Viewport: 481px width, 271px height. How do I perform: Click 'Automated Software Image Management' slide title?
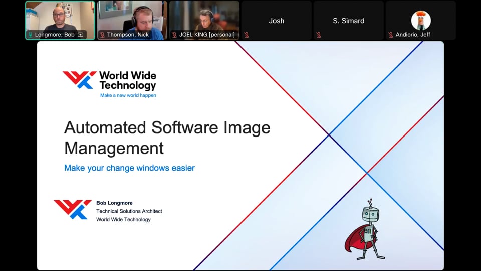[167, 138]
